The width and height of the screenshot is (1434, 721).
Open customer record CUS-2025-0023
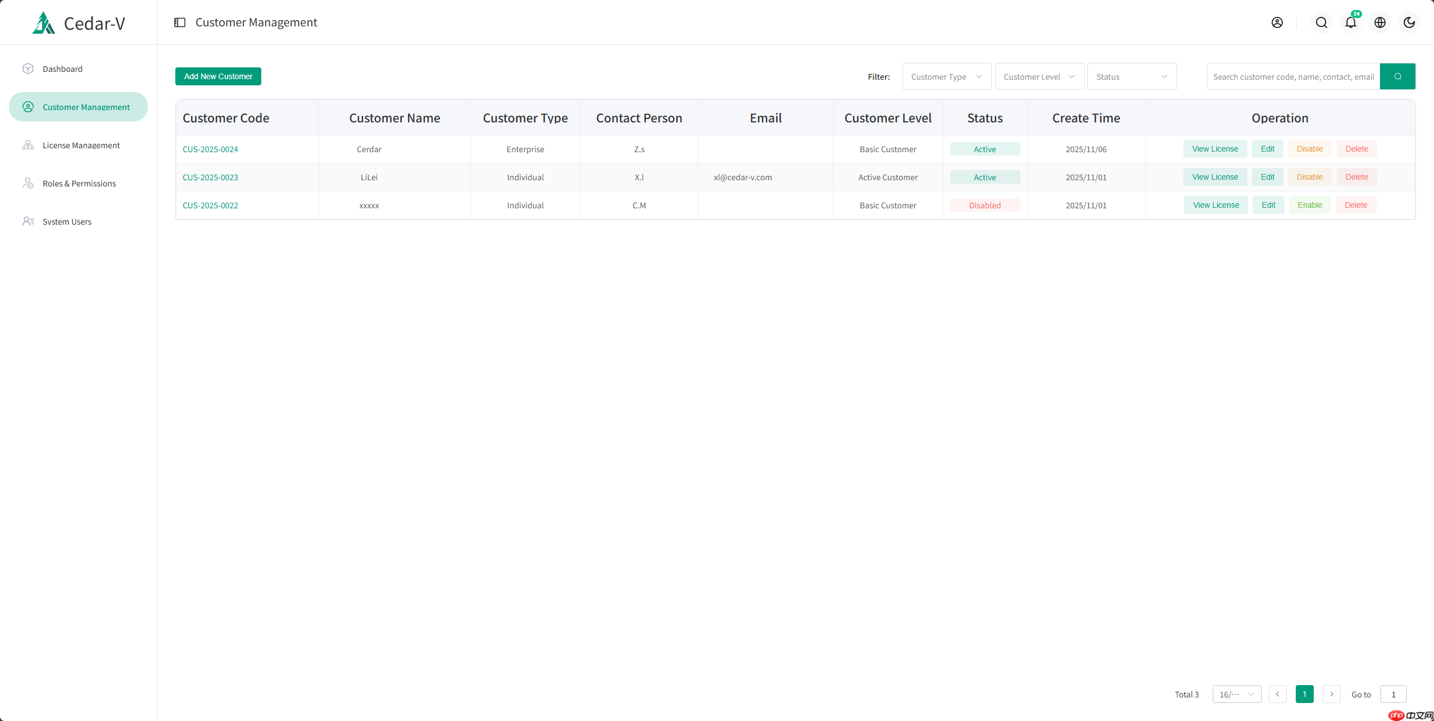[x=210, y=177]
